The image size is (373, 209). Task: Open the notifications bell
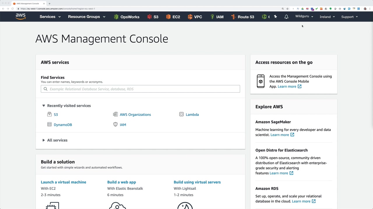(x=286, y=17)
